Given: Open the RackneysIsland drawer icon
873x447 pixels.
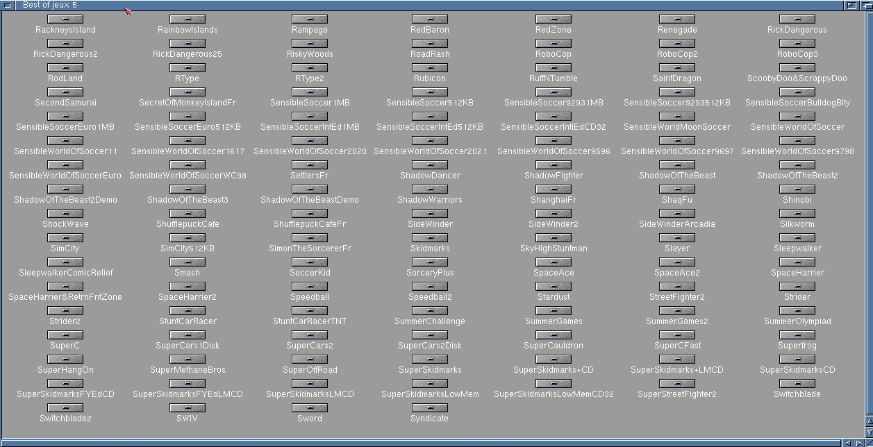Looking at the screenshot, I should pos(65,19).
